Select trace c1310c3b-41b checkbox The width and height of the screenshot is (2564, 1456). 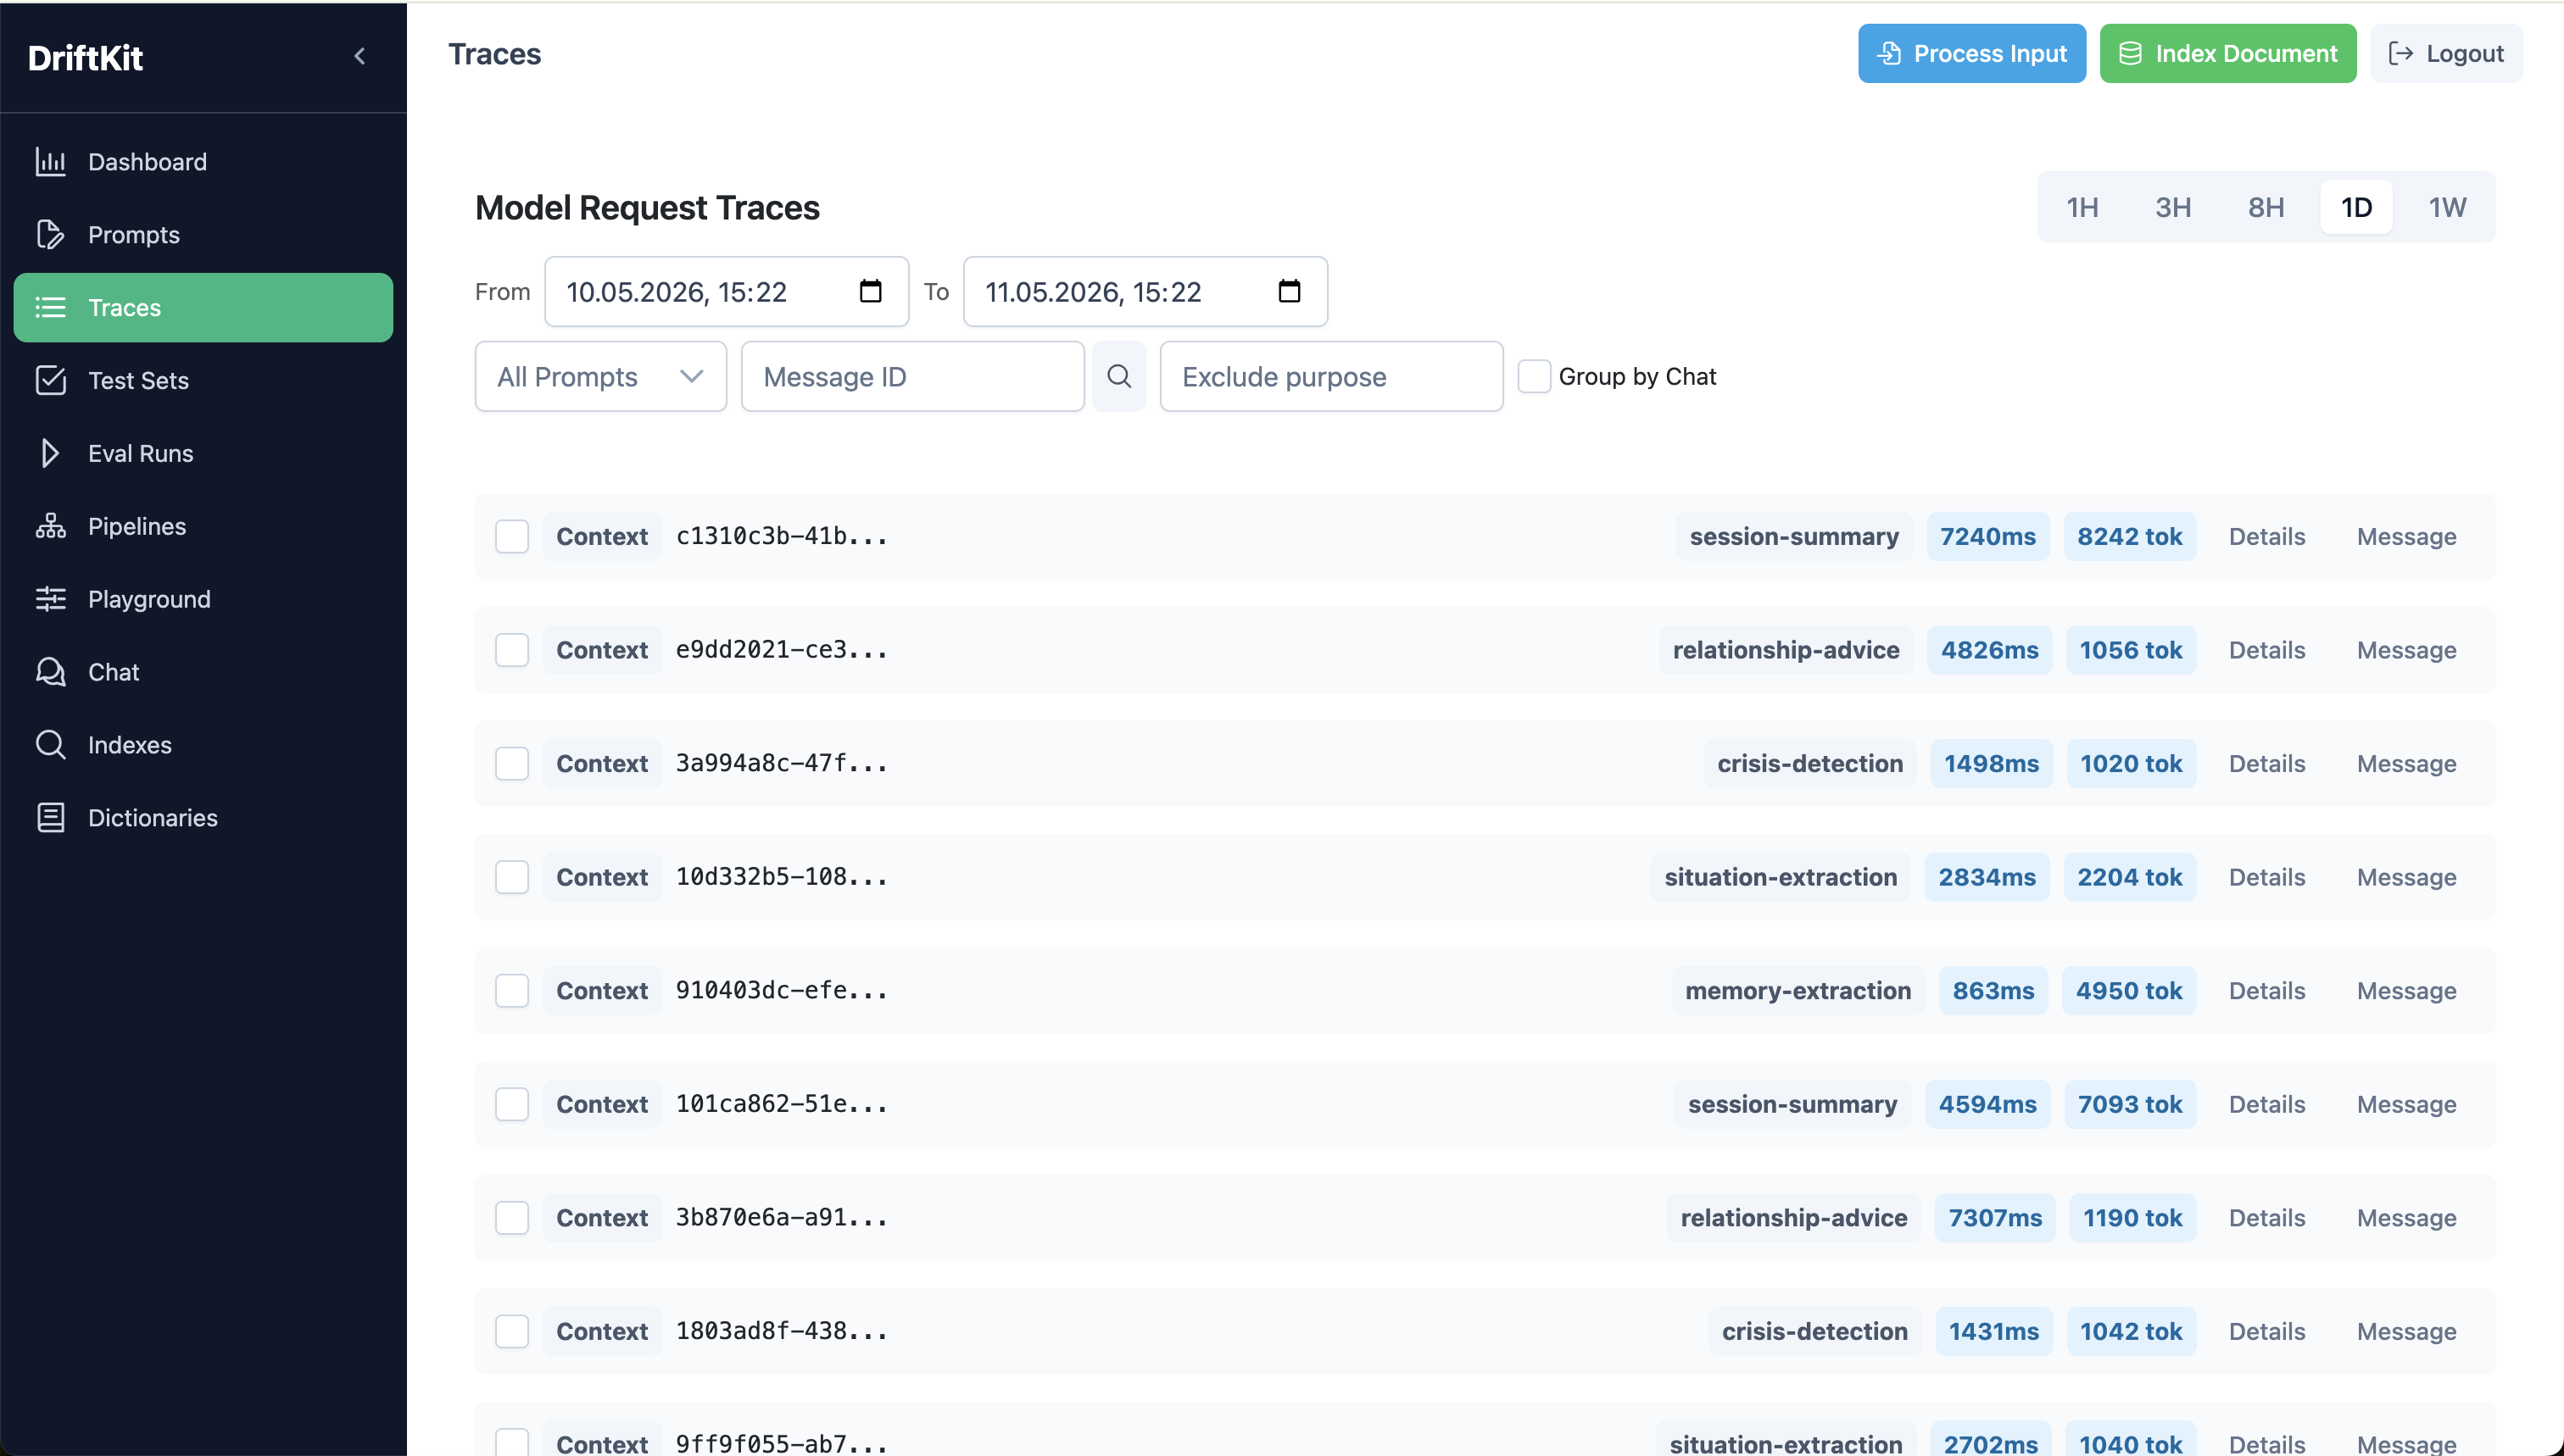[x=512, y=537]
